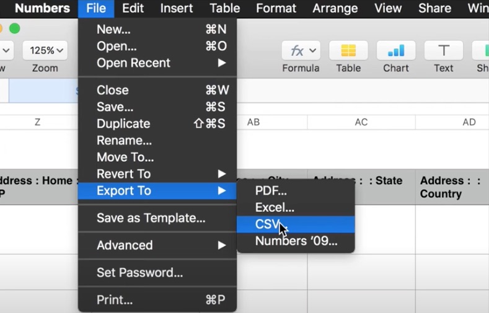Insert a chart via Chart icon

pos(395,51)
